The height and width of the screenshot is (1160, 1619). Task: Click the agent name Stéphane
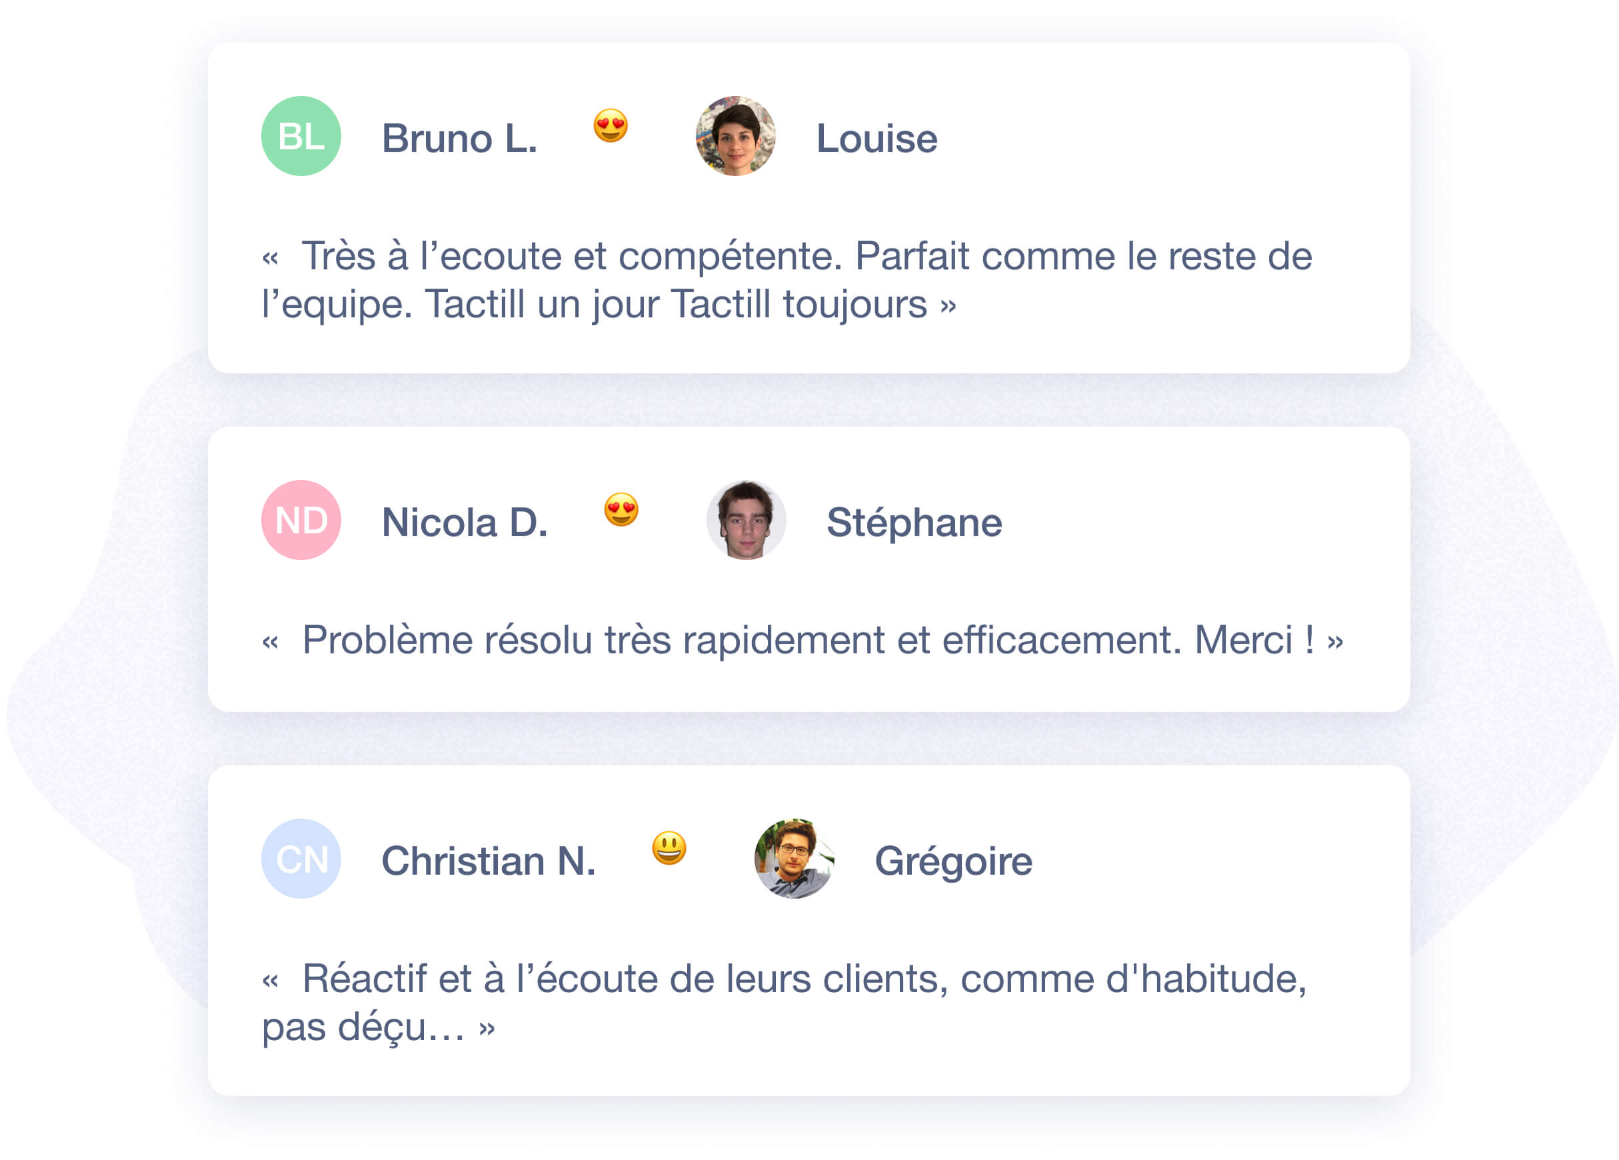[x=914, y=523]
